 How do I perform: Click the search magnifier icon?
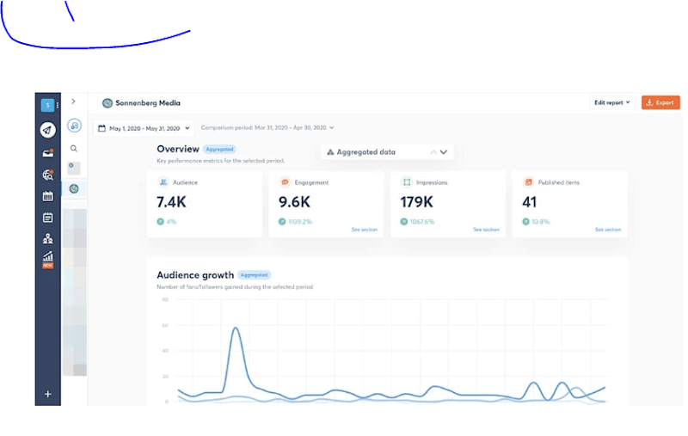(x=74, y=148)
